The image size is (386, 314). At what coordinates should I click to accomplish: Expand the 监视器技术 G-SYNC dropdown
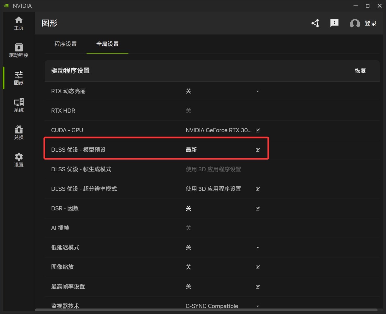258,306
